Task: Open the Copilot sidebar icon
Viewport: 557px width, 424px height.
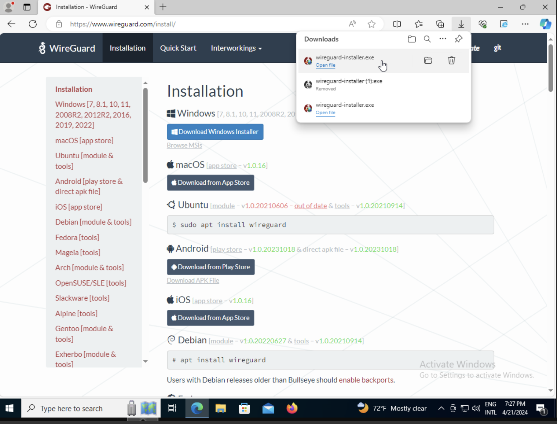Action: click(545, 24)
